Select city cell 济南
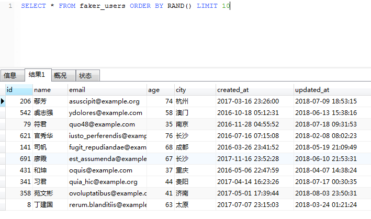This screenshot has height=219, width=371. point(195,193)
